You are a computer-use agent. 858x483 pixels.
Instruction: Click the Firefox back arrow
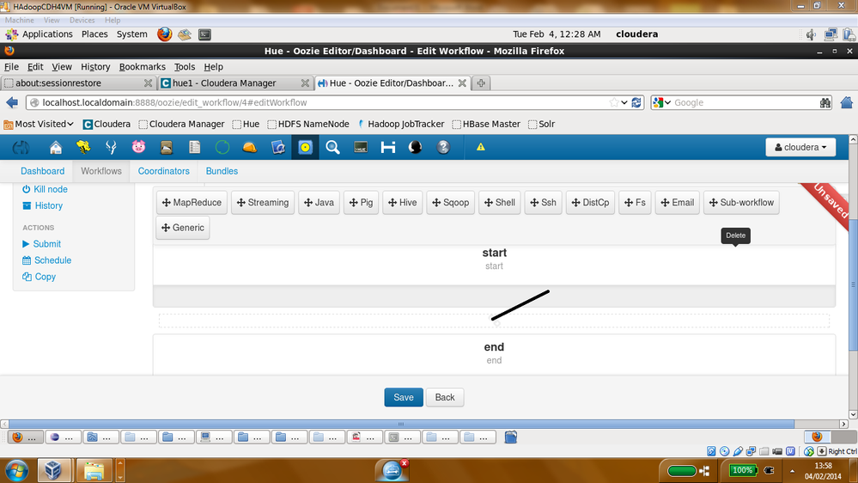click(12, 102)
